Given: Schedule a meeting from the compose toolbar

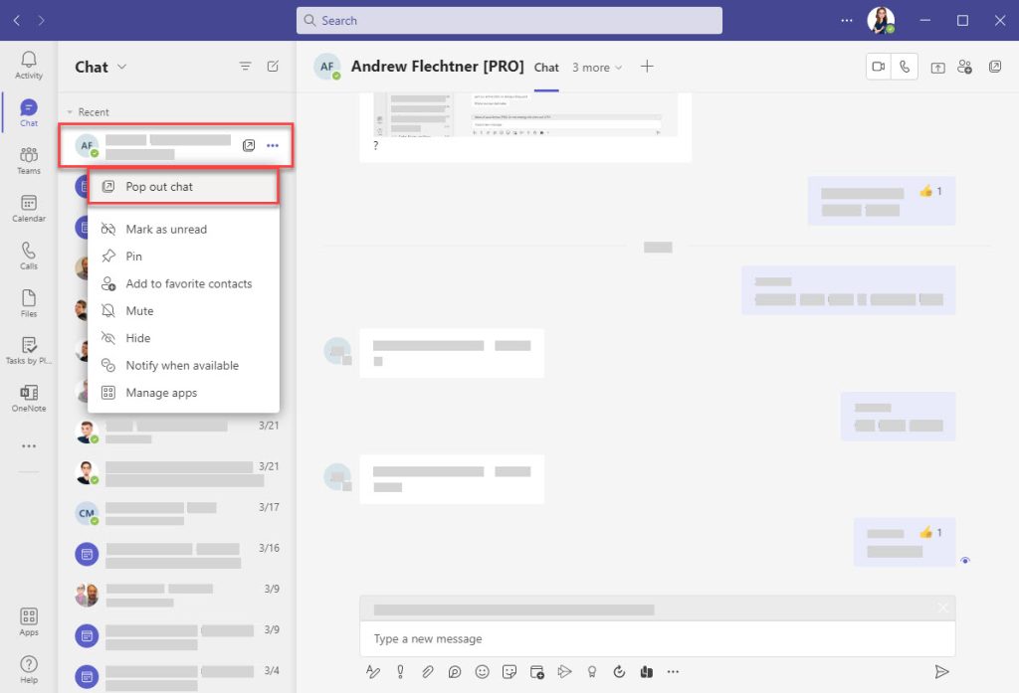Looking at the screenshot, I should (536, 671).
